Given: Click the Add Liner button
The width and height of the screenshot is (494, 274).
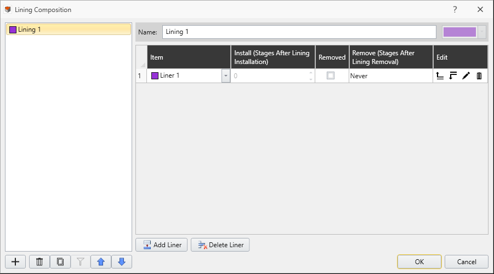Looking at the screenshot, I should pos(161,245).
